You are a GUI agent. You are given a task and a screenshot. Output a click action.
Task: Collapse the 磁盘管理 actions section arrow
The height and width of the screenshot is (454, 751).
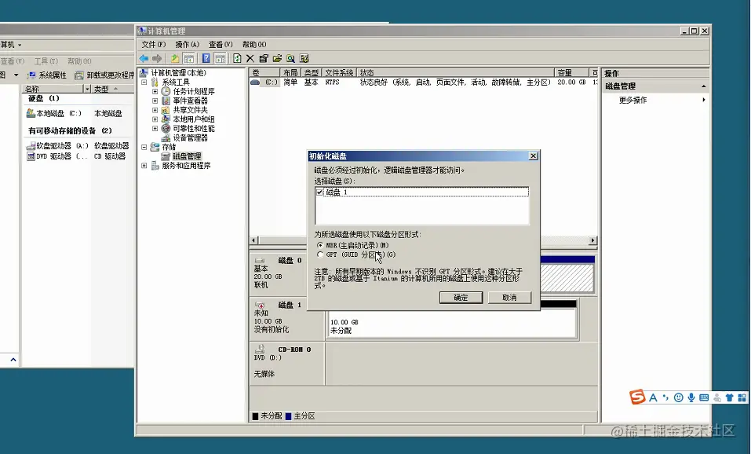(704, 86)
